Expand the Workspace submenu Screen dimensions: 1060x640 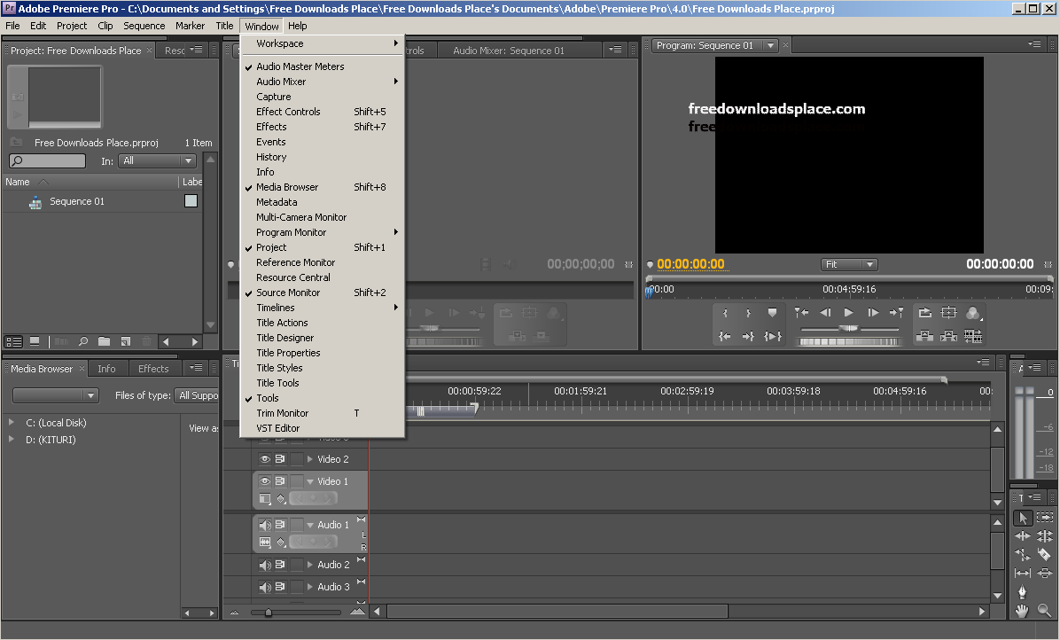point(323,43)
